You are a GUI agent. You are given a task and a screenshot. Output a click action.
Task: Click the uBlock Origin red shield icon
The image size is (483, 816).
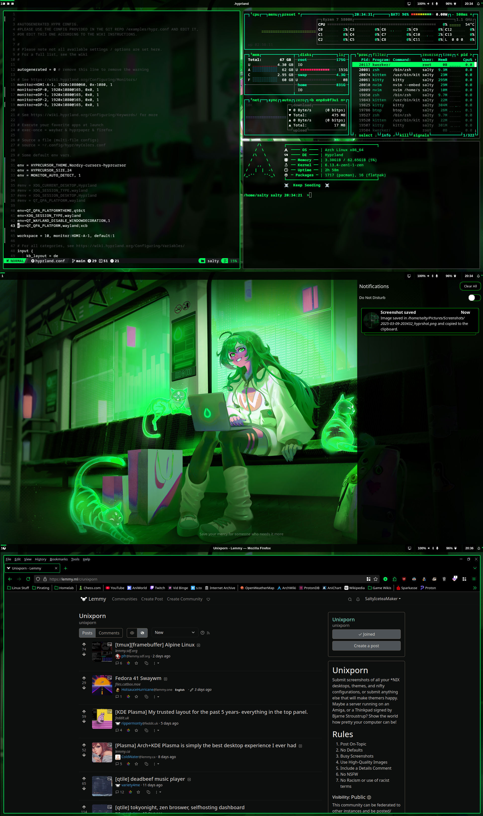tap(404, 579)
